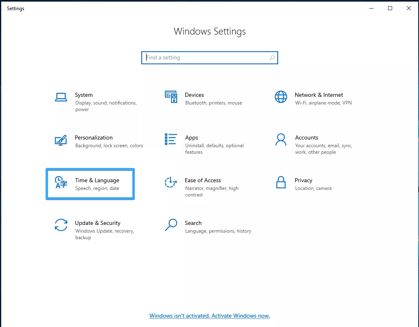The width and height of the screenshot is (419, 327).
Task: Click the Network & Internet globe icon
Action: [x=281, y=97]
